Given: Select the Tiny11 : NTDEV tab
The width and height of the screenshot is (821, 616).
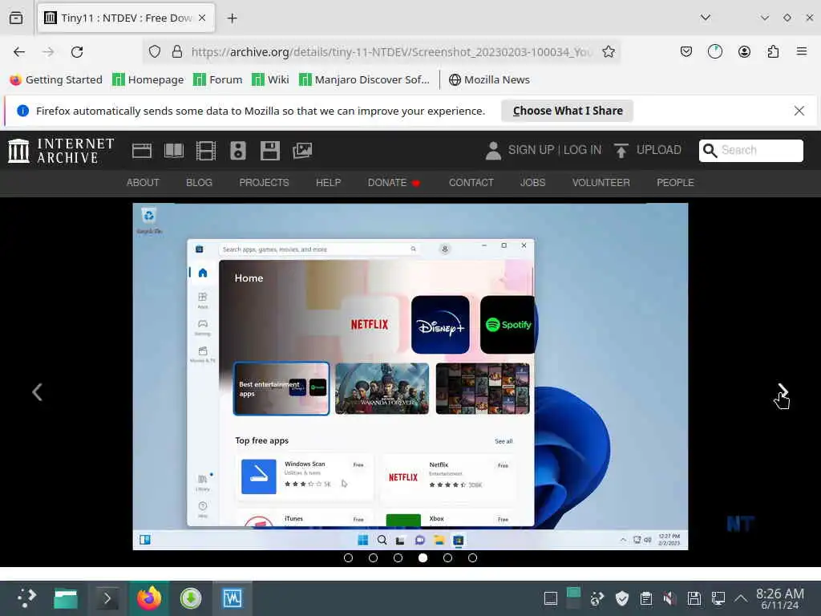Looking at the screenshot, I should [x=126, y=18].
